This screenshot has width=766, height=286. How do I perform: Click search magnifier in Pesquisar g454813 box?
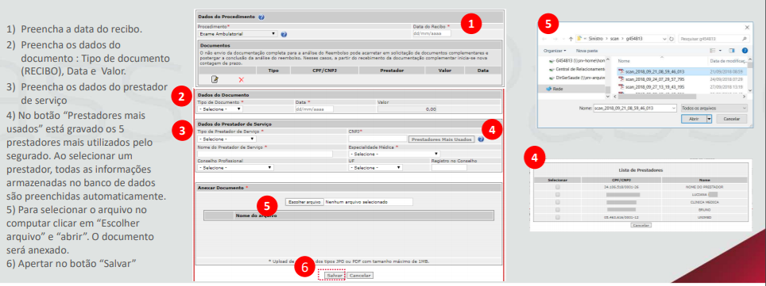pos(745,39)
